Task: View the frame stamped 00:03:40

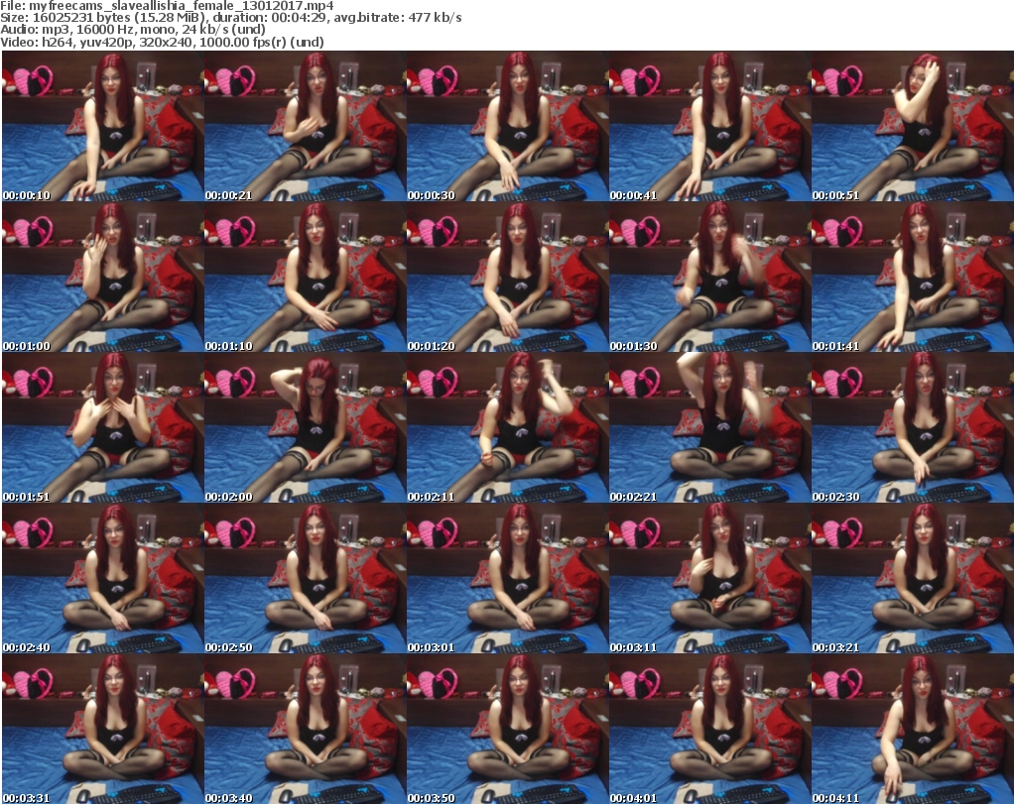Action: 306,729
